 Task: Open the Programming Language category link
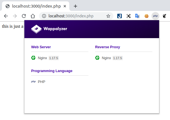[x=52, y=71]
